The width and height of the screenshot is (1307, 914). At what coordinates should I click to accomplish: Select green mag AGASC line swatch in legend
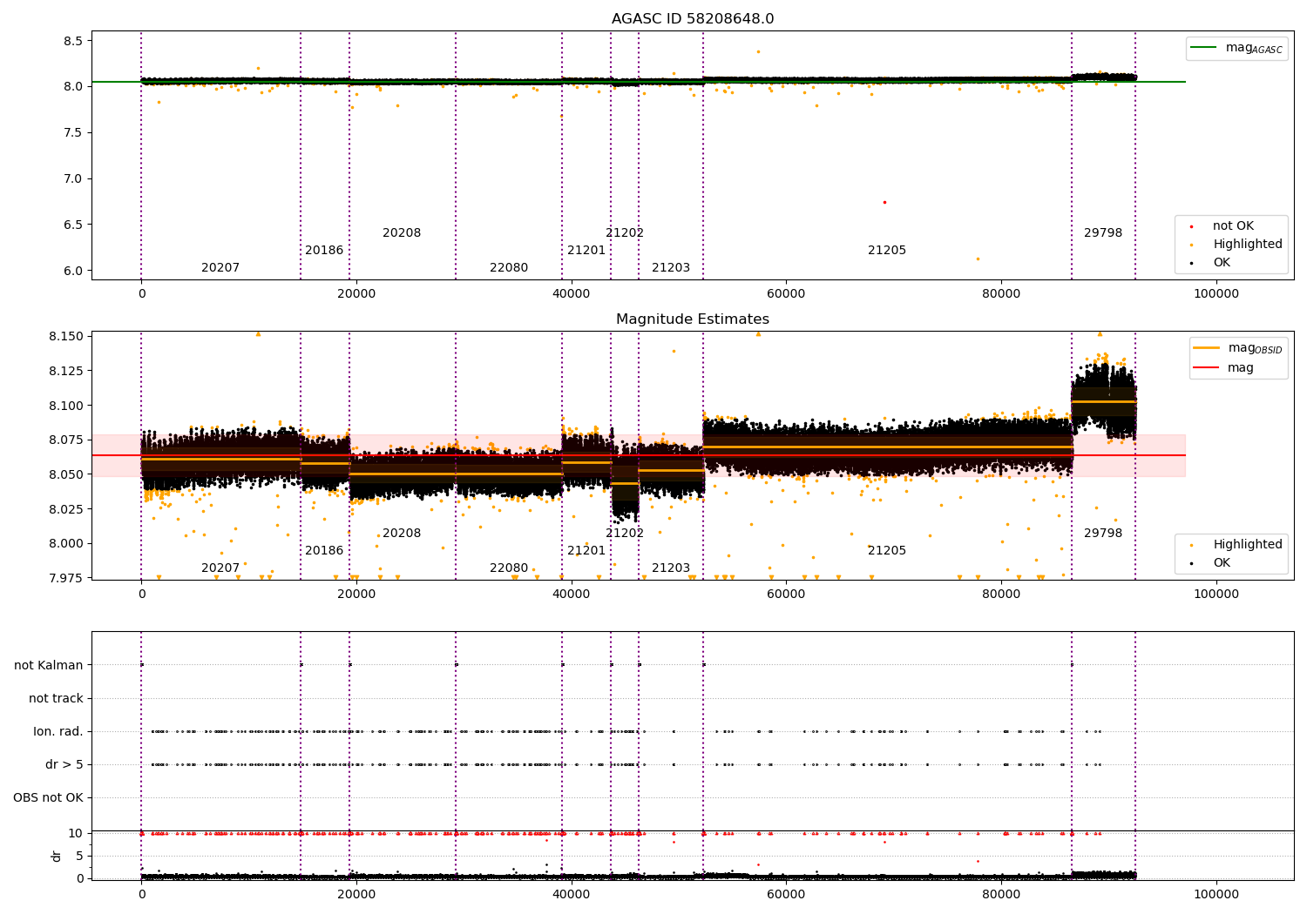(x=1204, y=48)
